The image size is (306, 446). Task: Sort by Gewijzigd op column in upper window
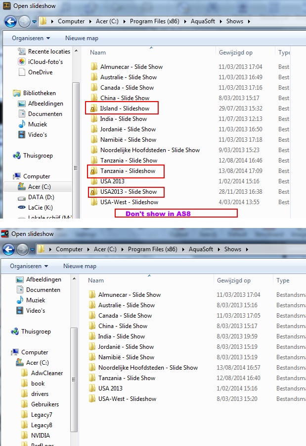(x=235, y=53)
